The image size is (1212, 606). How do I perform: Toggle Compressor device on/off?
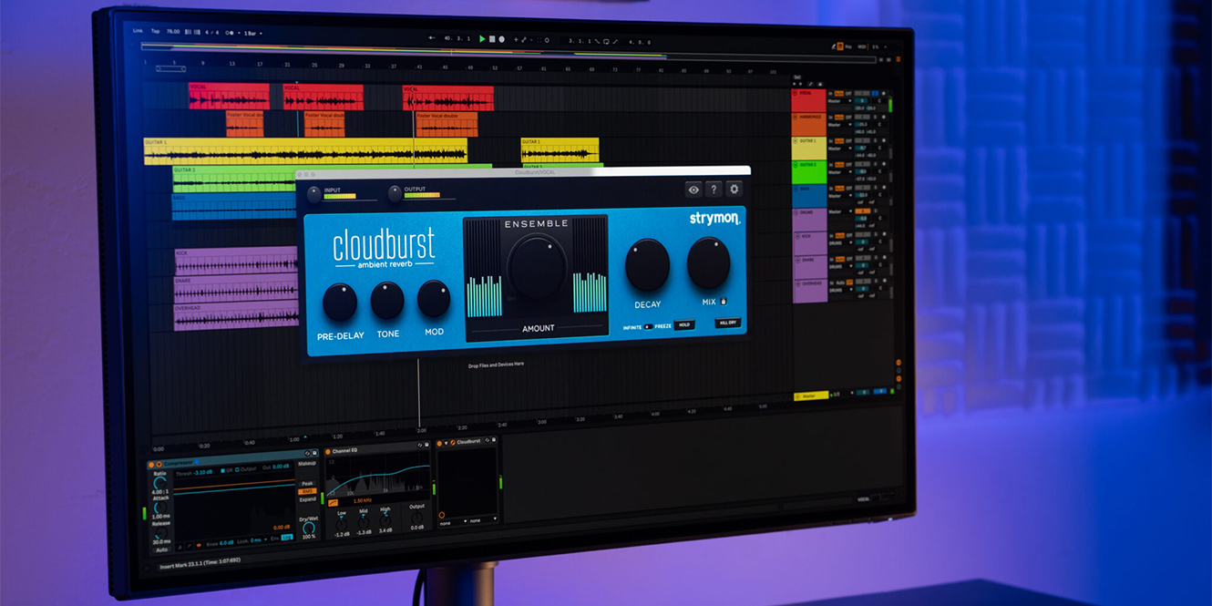click(152, 465)
